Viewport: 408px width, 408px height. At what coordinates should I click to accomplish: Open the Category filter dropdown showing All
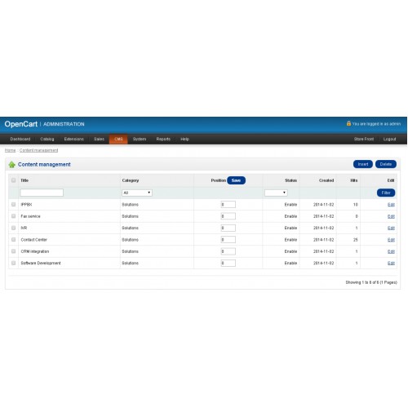tap(137, 193)
